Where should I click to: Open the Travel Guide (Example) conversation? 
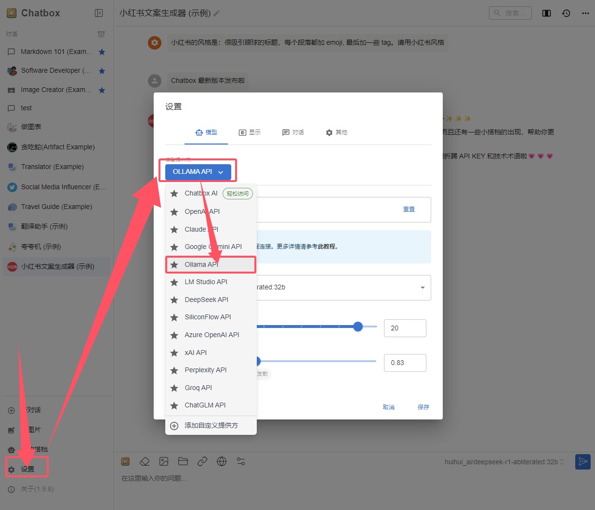click(57, 207)
